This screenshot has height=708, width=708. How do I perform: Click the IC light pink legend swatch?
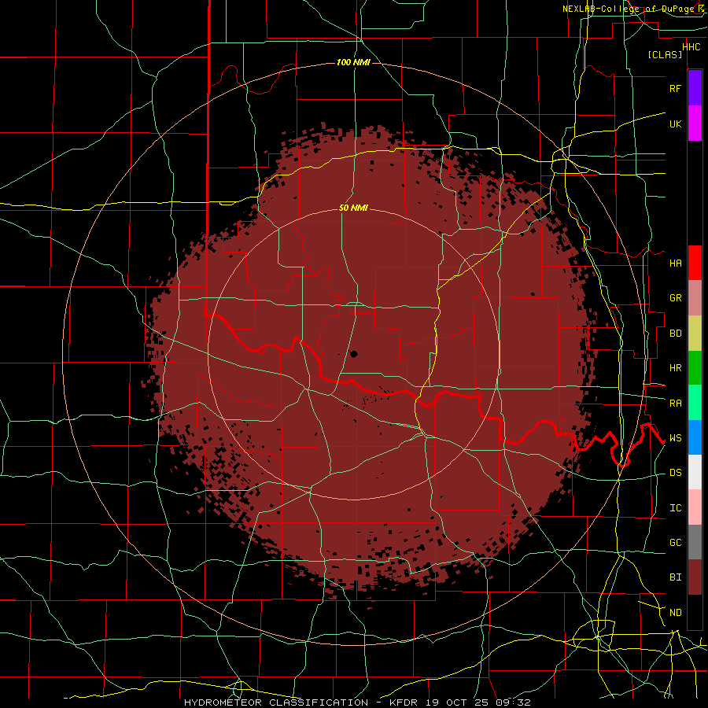pyautogui.click(x=695, y=507)
